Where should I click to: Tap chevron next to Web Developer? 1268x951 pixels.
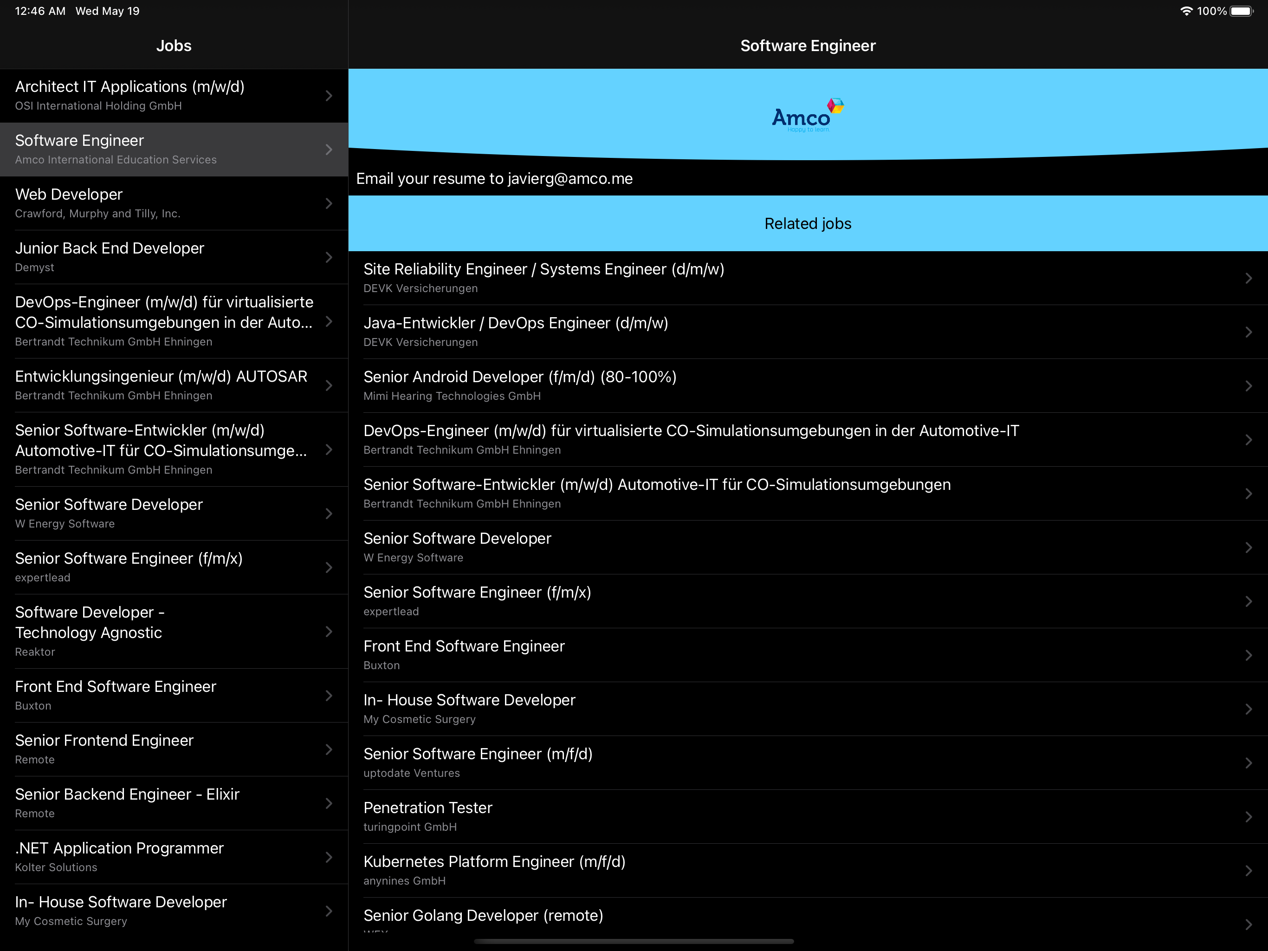point(329,204)
